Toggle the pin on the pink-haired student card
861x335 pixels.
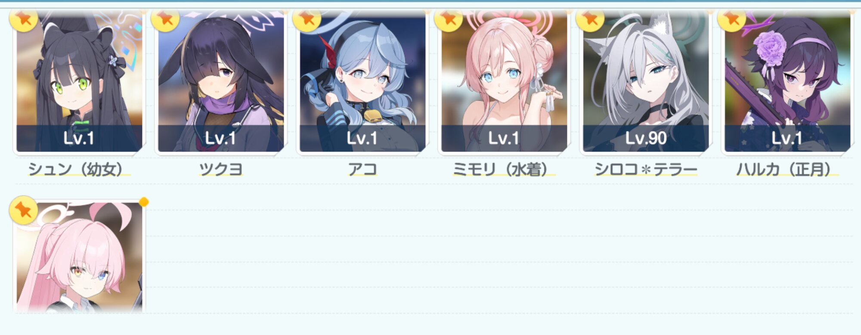point(23,210)
